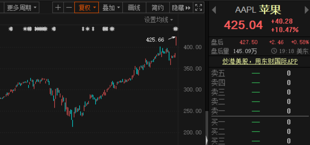
Task: Open the 设置均线 moving average settings
Action: 159,20
